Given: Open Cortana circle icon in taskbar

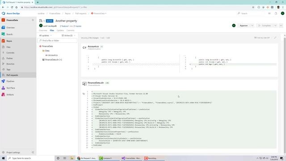Looking at the screenshot, I should pos(58,158).
